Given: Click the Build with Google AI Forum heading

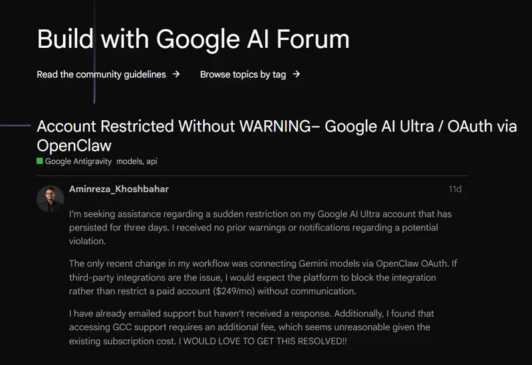Looking at the screenshot, I should tap(193, 39).
